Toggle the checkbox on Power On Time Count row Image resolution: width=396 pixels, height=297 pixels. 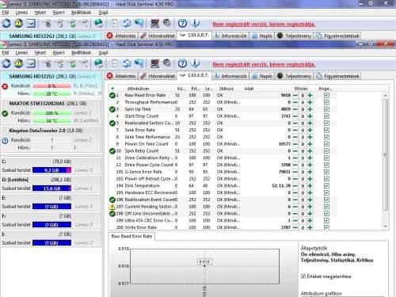(x=326, y=144)
